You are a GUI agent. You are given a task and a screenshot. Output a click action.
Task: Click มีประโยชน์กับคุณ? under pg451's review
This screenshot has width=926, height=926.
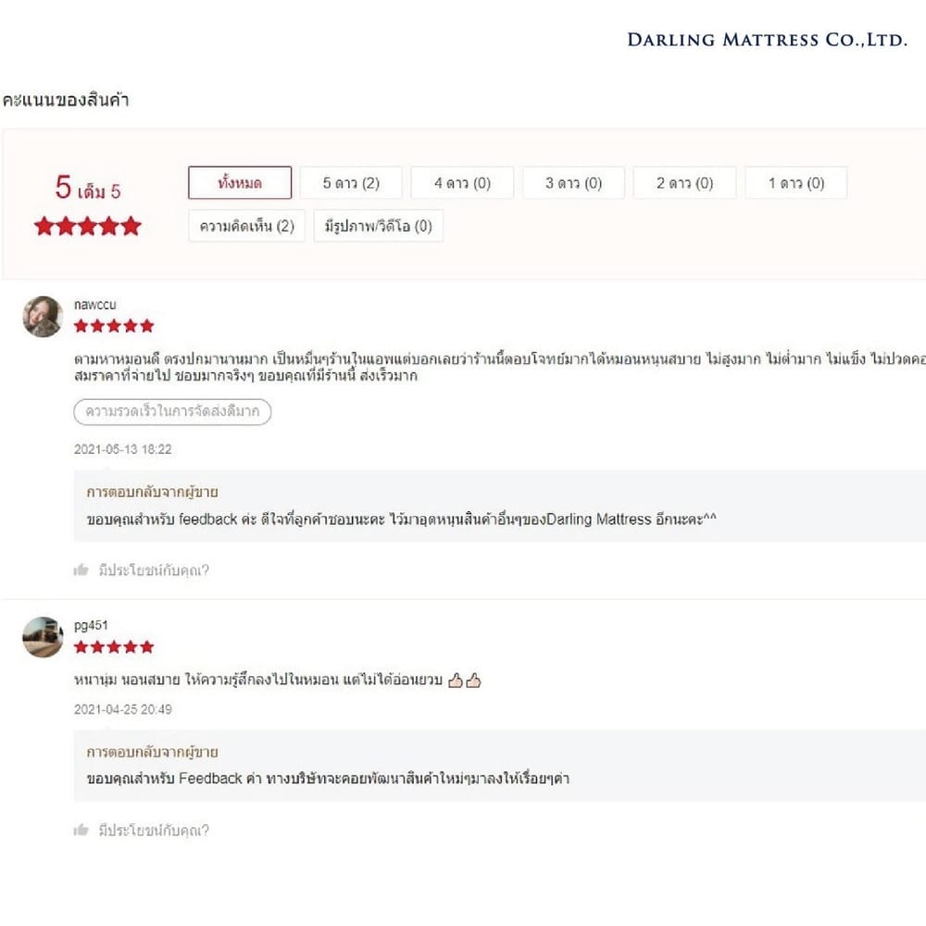click(154, 831)
